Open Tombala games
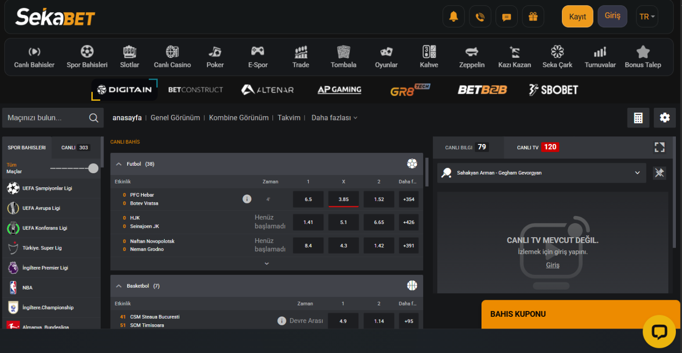This screenshot has height=353, width=682. pyautogui.click(x=344, y=57)
